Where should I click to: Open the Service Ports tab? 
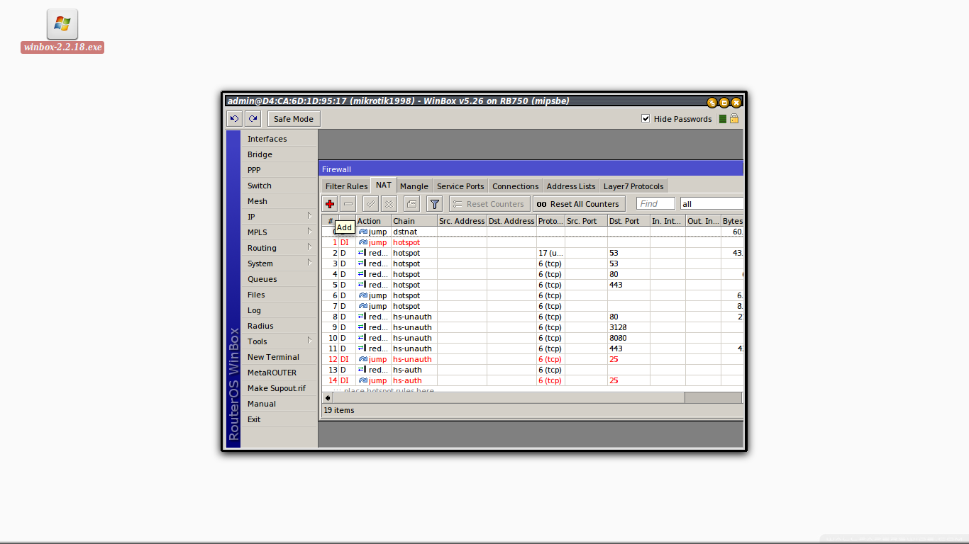pyautogui.click(x=460, y=186)
